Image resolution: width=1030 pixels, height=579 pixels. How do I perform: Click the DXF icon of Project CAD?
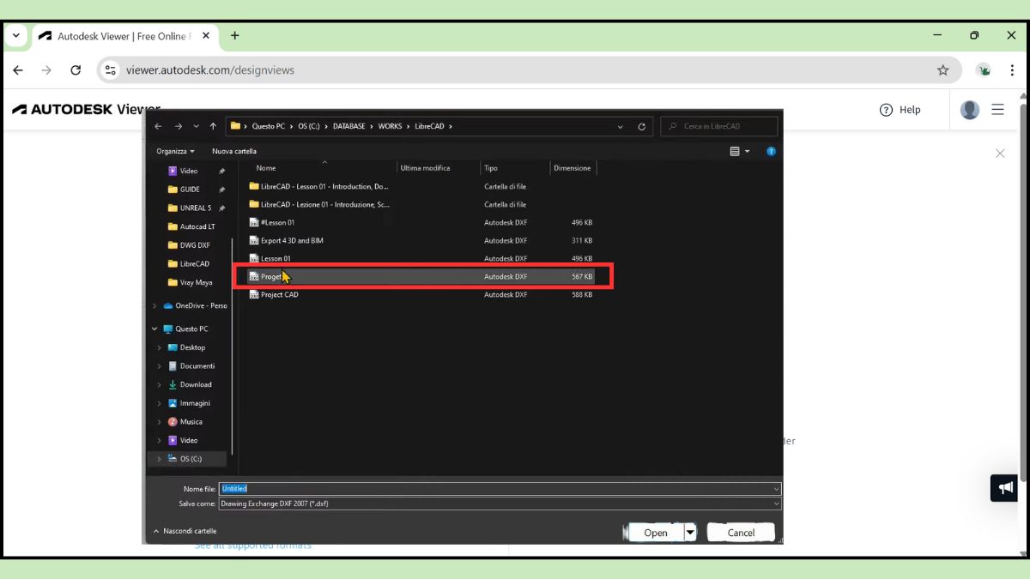(254, 294)
